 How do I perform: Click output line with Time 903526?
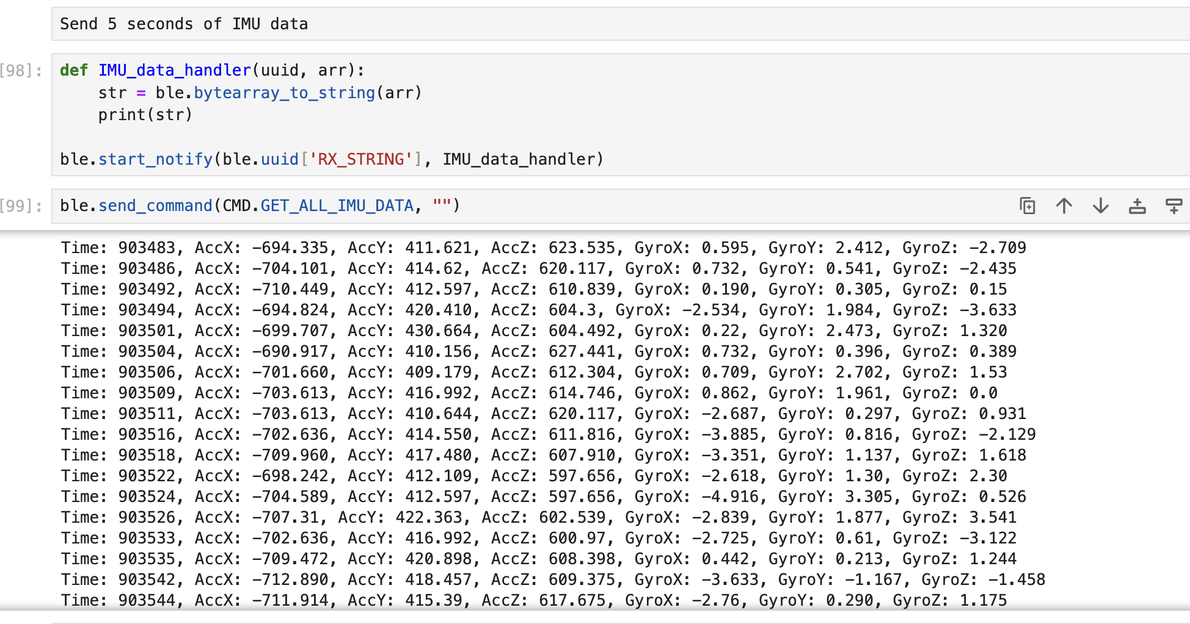click(x=538, y=518)
